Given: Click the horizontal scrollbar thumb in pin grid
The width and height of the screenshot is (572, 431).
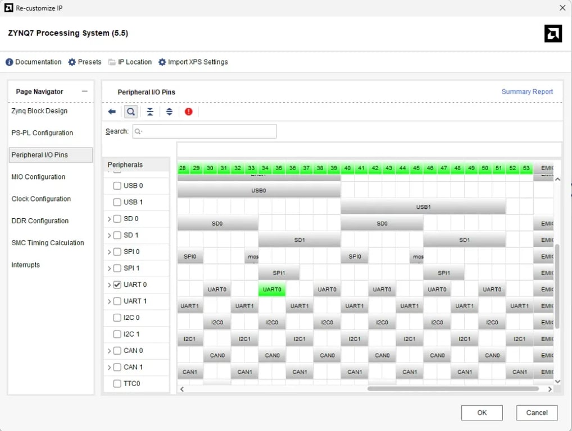Looking at the screenshot, I should (453, 389).
